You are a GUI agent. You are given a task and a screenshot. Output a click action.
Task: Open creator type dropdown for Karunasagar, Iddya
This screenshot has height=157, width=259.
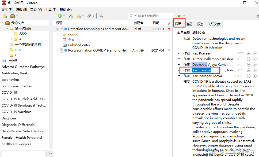click(x=179, y=76)
